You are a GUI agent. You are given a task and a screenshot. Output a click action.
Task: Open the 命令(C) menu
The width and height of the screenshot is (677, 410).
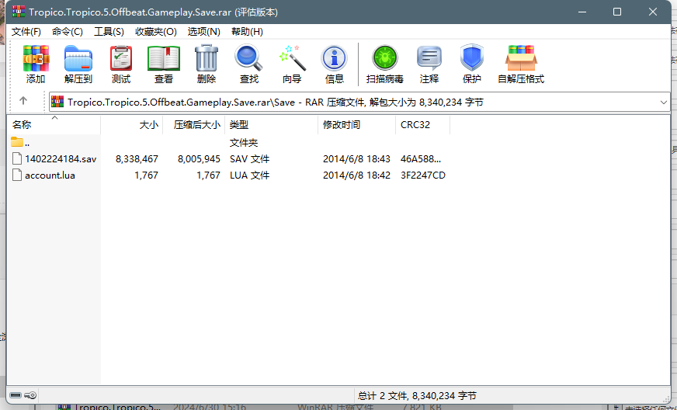click(x=68, y=32)
